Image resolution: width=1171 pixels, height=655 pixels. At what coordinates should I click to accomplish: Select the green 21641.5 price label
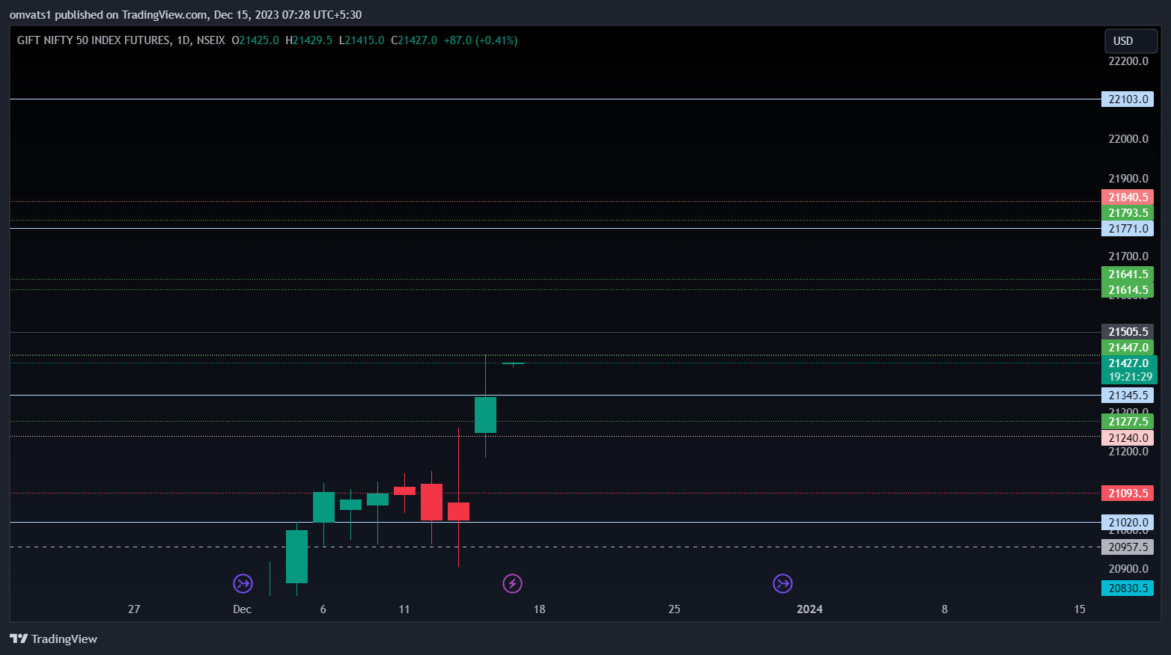coord(1127,274)
